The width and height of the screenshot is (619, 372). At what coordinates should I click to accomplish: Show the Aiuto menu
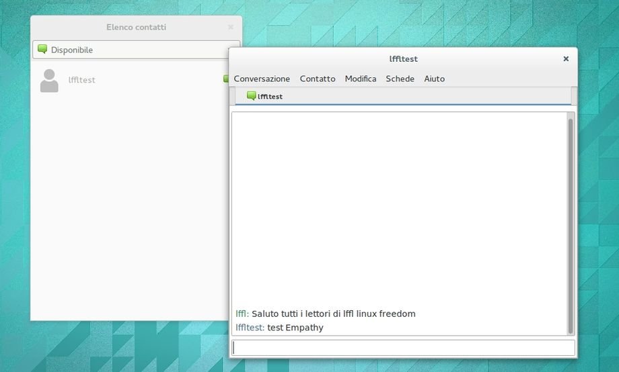pyautogui.click(x=434, y=79)
